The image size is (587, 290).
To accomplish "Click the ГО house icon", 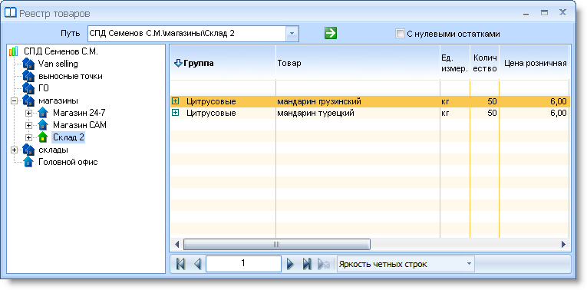I will coord(28,88).
